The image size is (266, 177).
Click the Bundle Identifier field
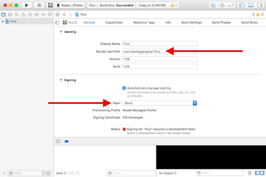tap(160, 52)
